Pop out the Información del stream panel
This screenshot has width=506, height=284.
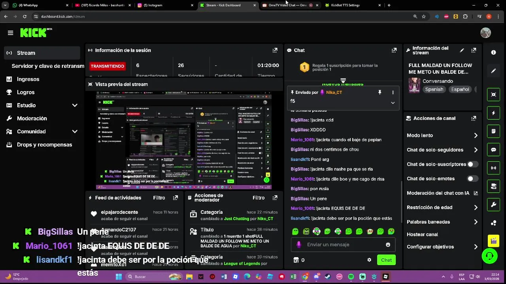coord(474,50)
